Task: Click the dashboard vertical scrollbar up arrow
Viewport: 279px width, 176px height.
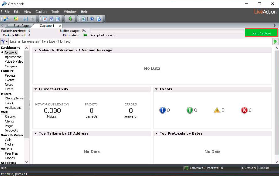Action: click(x=277, y=48)
